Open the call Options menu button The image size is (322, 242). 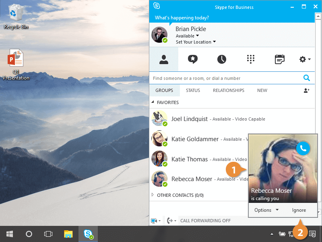[266, 210]
